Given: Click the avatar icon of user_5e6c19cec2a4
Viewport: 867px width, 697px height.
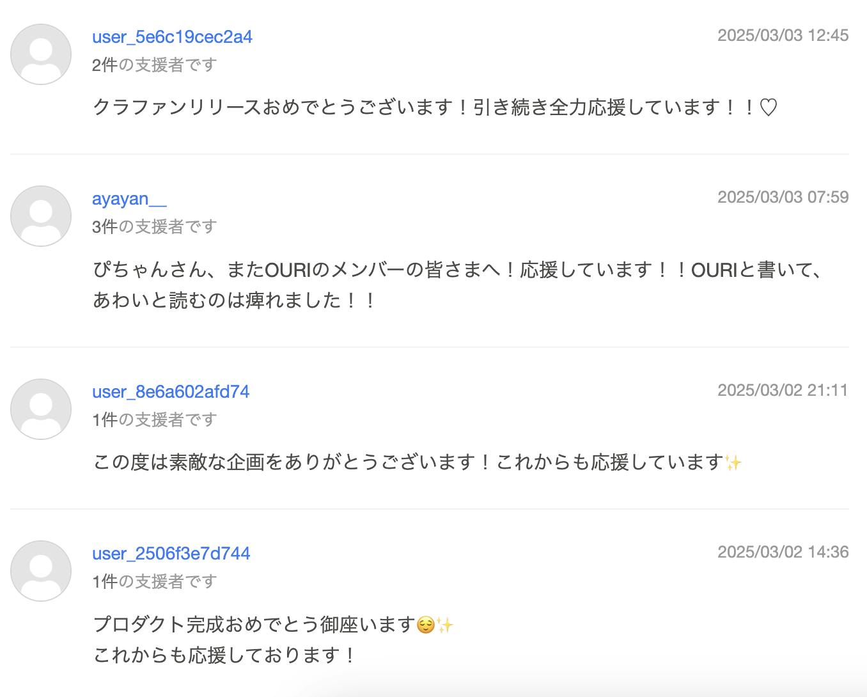Looking at the screenshot, I should click(x=41, y=54).
